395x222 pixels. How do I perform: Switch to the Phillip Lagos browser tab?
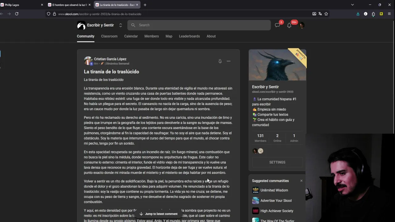[x=20, y=5]
